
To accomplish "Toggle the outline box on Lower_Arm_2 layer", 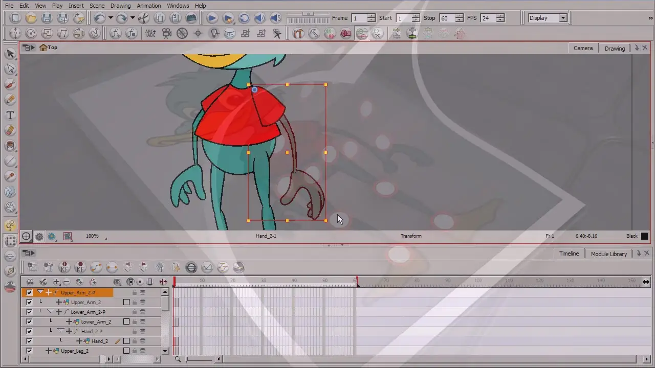I will (126, 321).
